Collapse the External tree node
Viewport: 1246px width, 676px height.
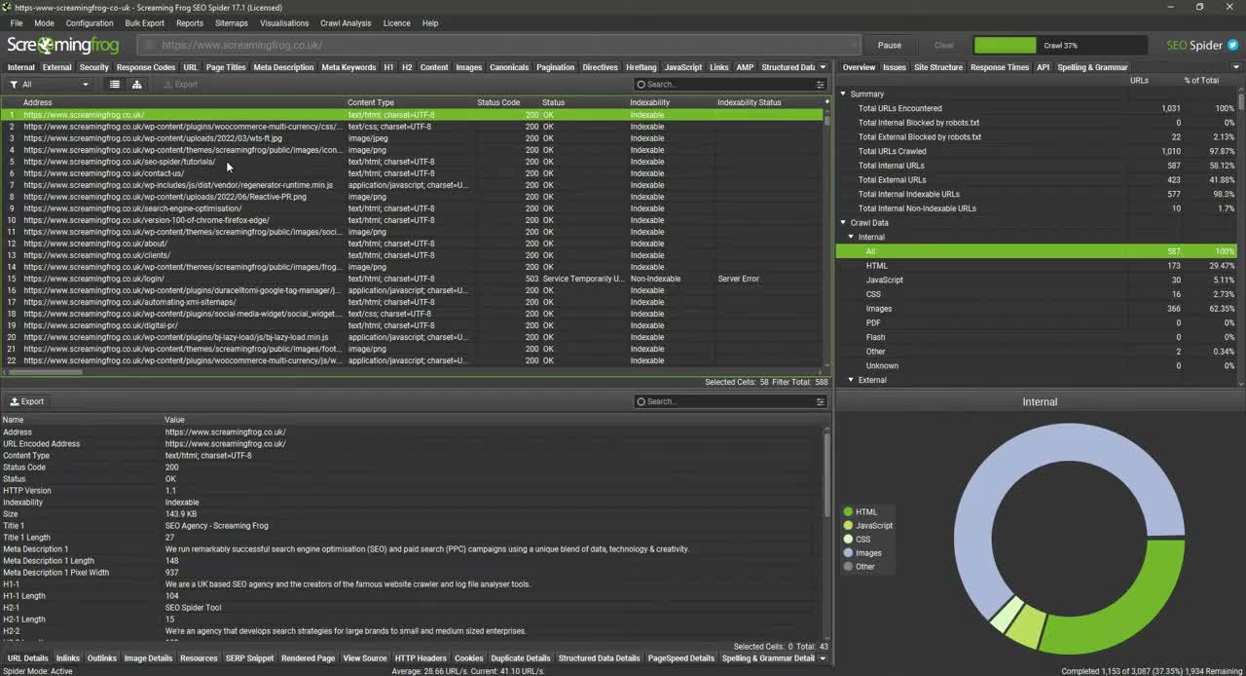pyautogui.click(x=851, y=380)
